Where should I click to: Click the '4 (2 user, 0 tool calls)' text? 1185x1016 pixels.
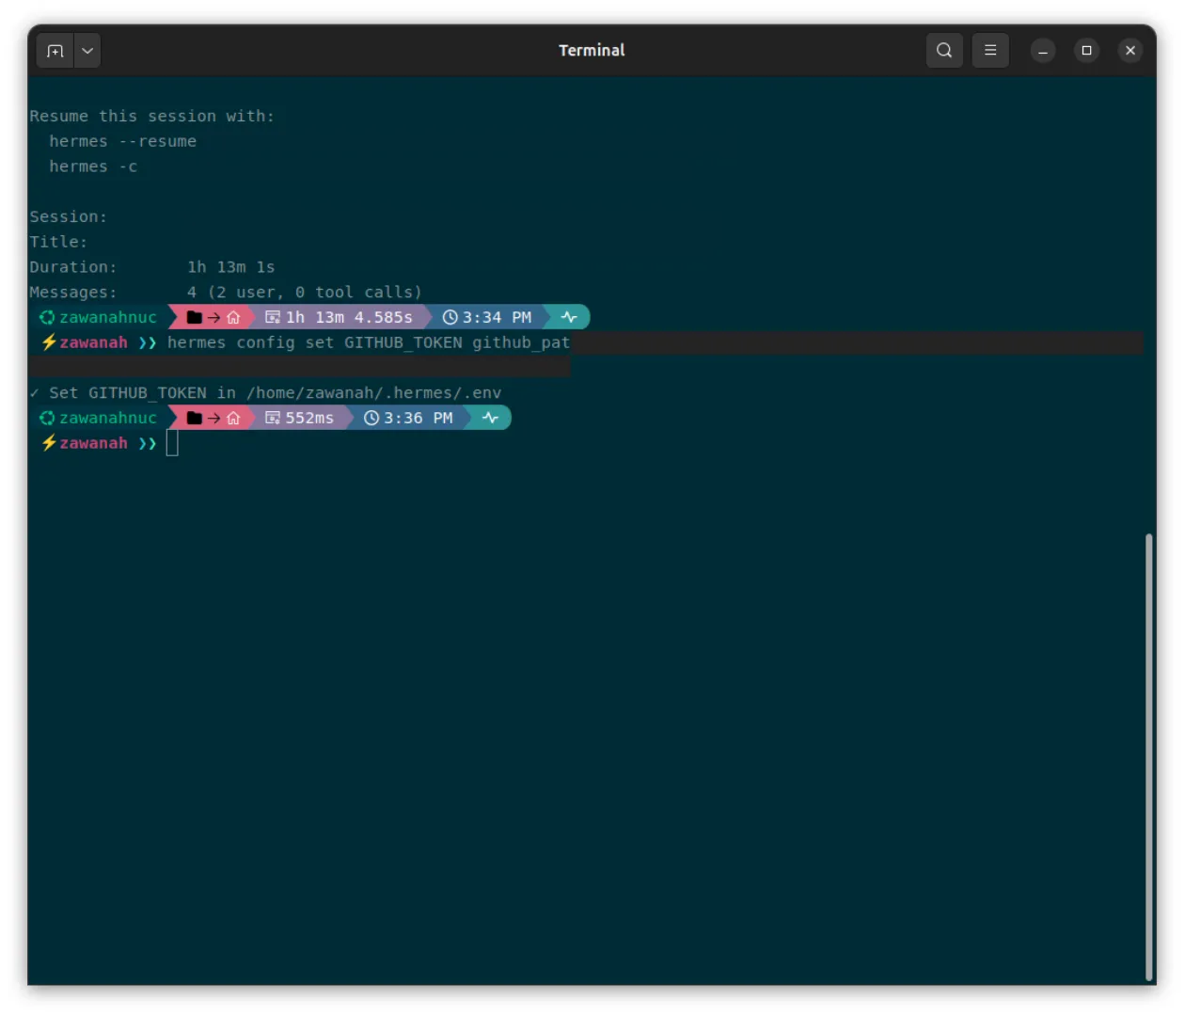(305, 293)
